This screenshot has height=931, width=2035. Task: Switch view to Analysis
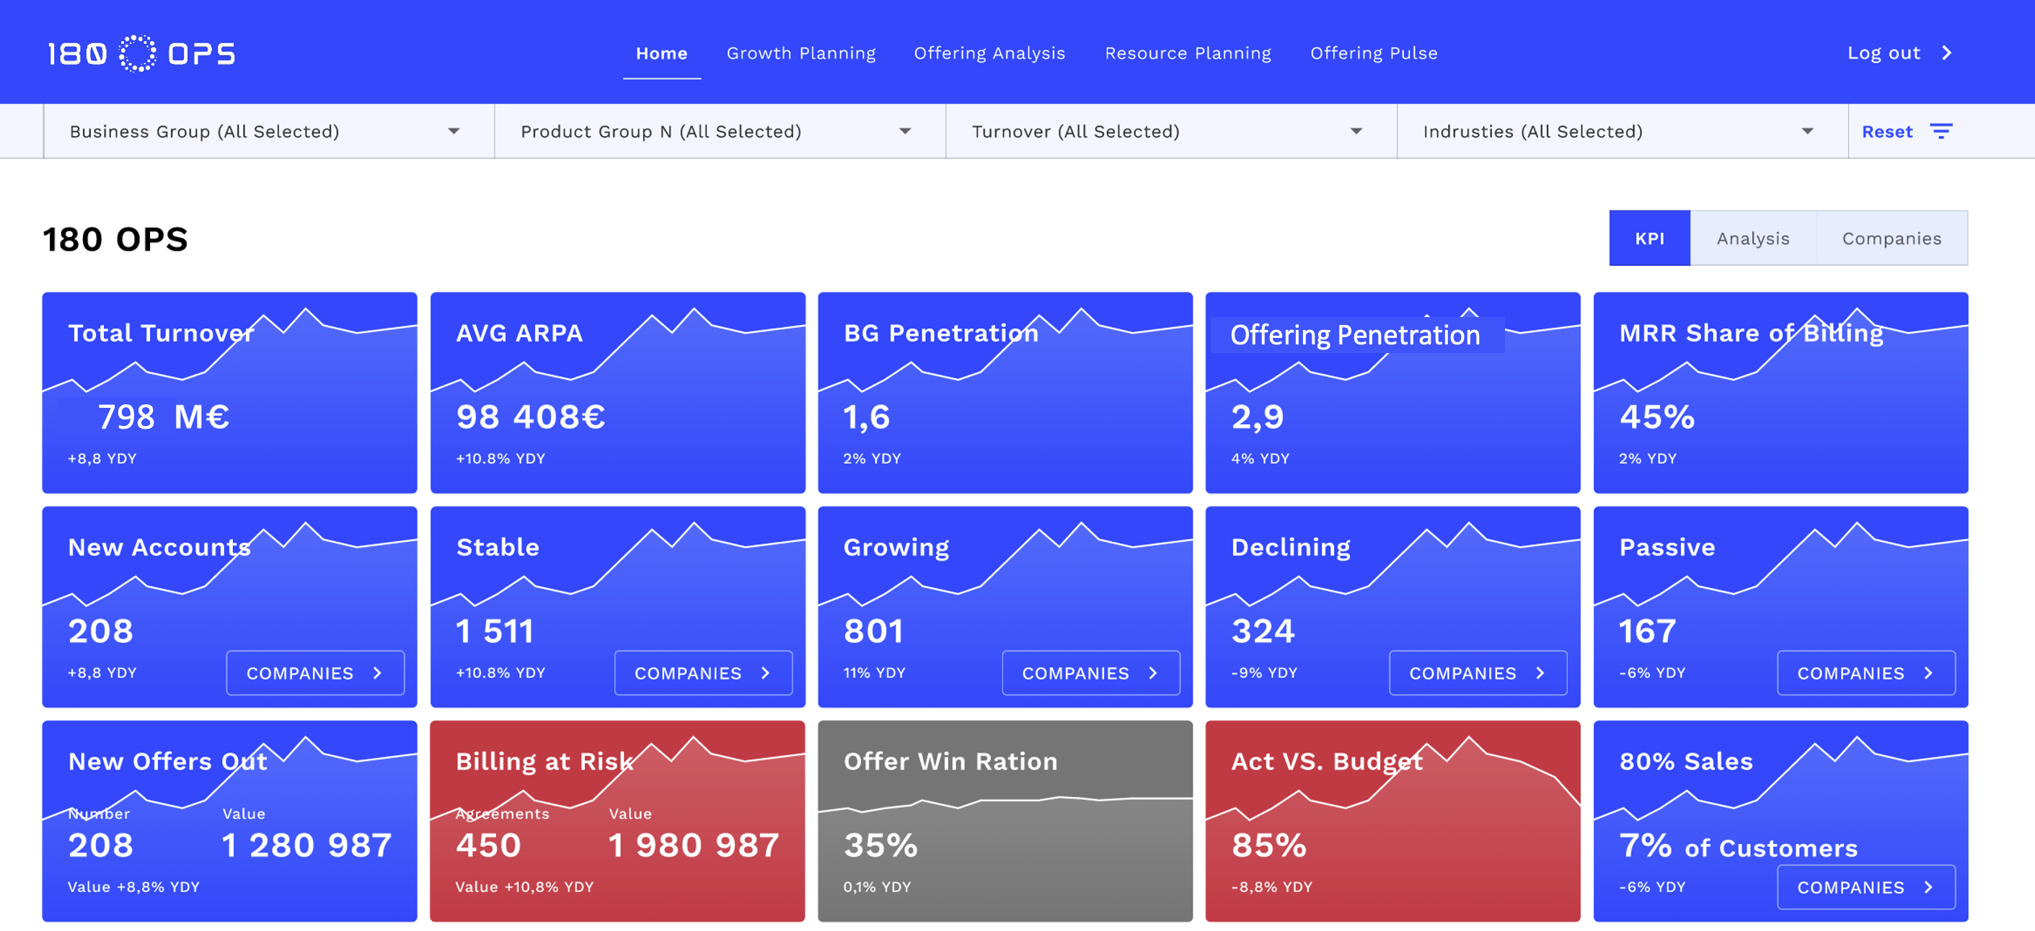click(x=1752, y=239)
